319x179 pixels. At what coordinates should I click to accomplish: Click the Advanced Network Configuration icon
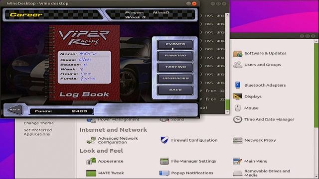(x=91, y=140)
